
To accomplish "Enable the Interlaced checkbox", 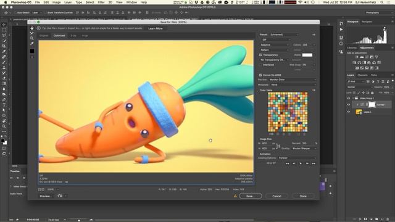I will tap(260, 65).
